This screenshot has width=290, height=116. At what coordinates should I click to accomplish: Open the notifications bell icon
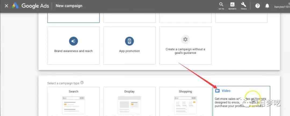267,6
